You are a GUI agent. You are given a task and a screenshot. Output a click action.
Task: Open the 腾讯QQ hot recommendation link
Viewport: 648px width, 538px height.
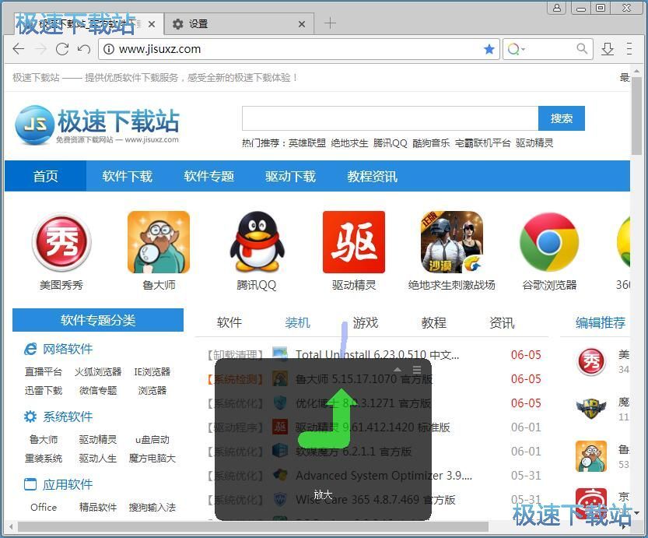click(x=391, y=143)
